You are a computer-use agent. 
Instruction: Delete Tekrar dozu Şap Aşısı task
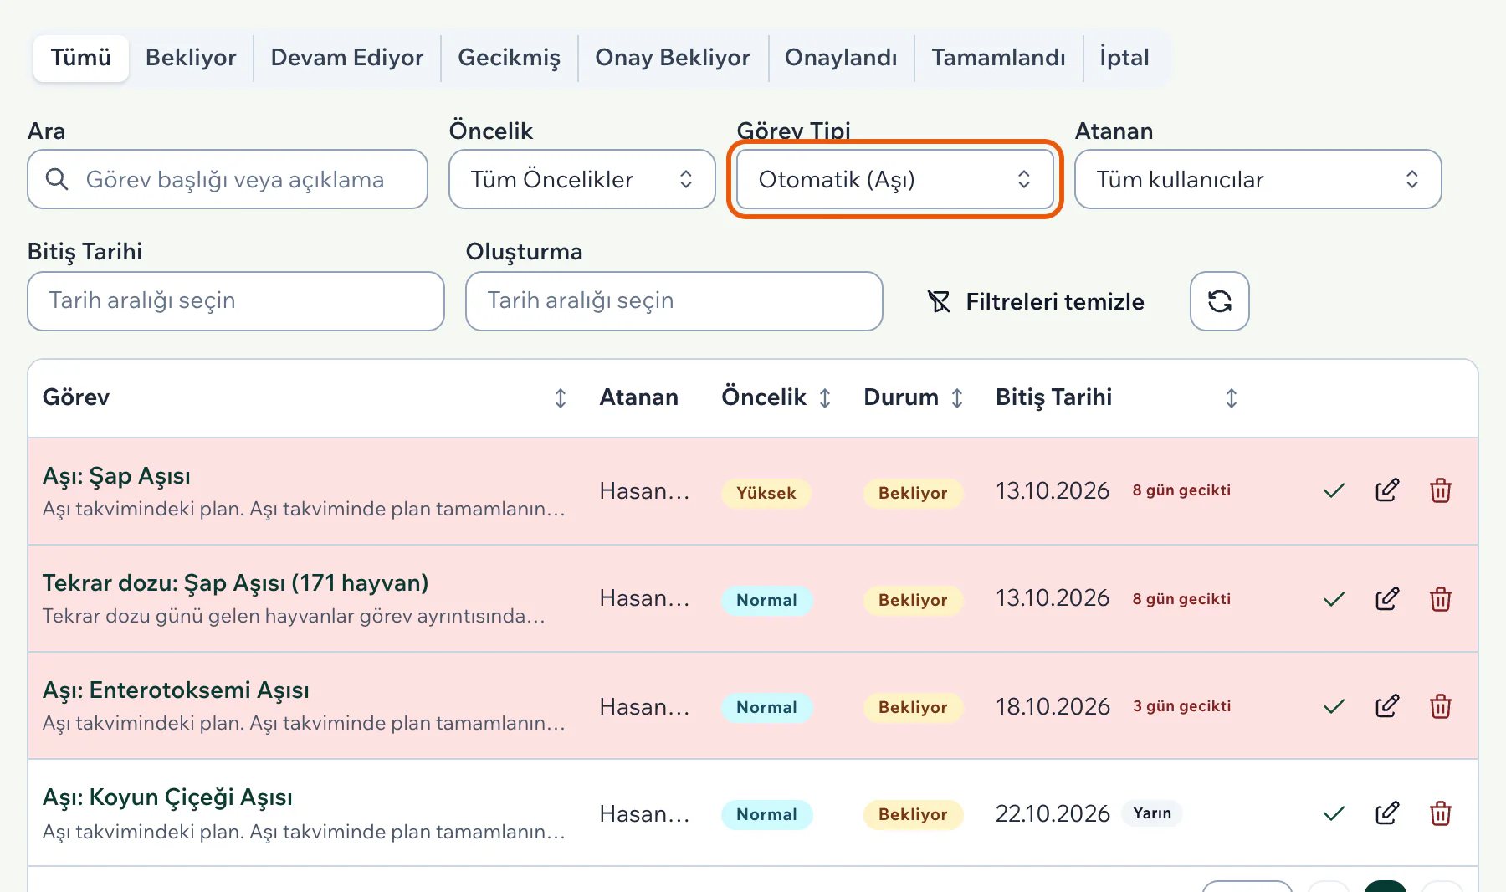[1441, 599]
